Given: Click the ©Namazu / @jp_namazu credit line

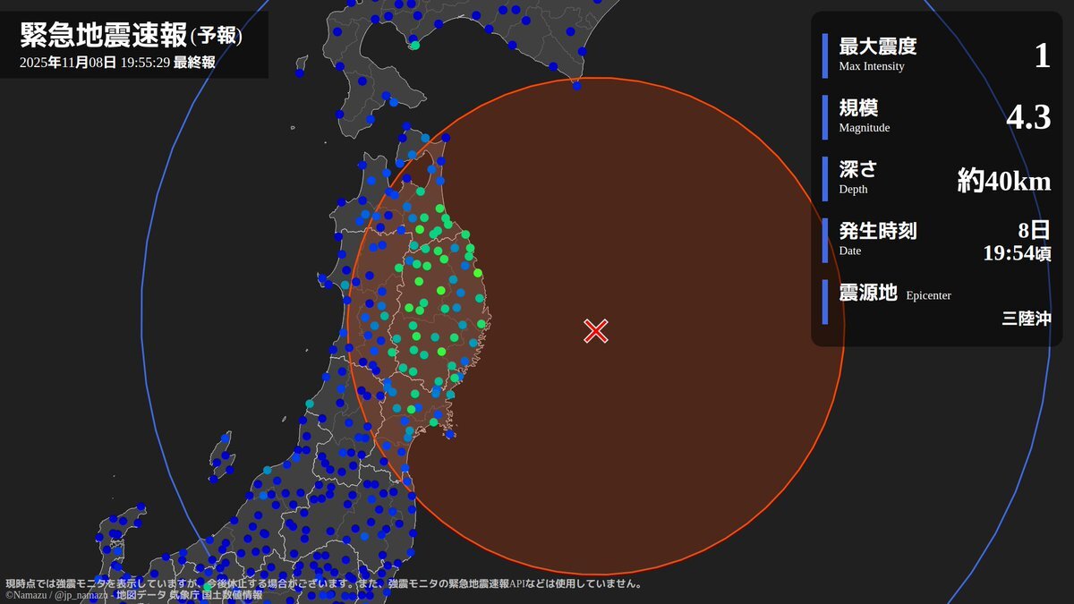Looking at the screenshot, I should pyautogui.click(x=134, y=595).
